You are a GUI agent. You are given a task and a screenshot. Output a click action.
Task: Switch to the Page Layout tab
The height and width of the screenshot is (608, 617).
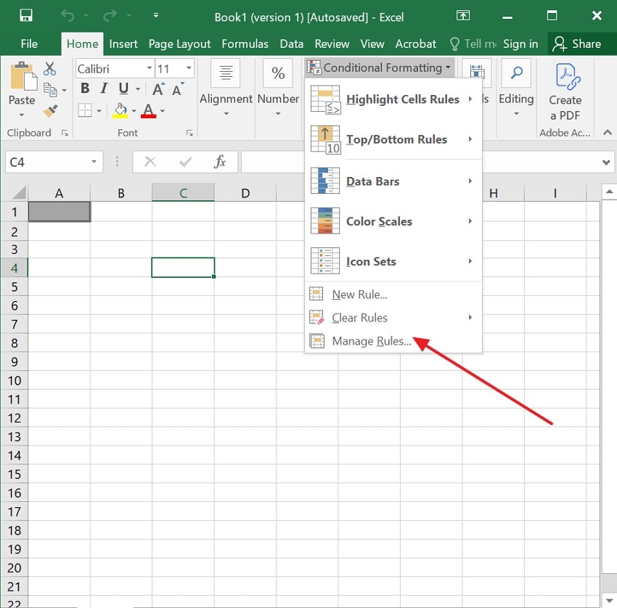tap(179, 44)
